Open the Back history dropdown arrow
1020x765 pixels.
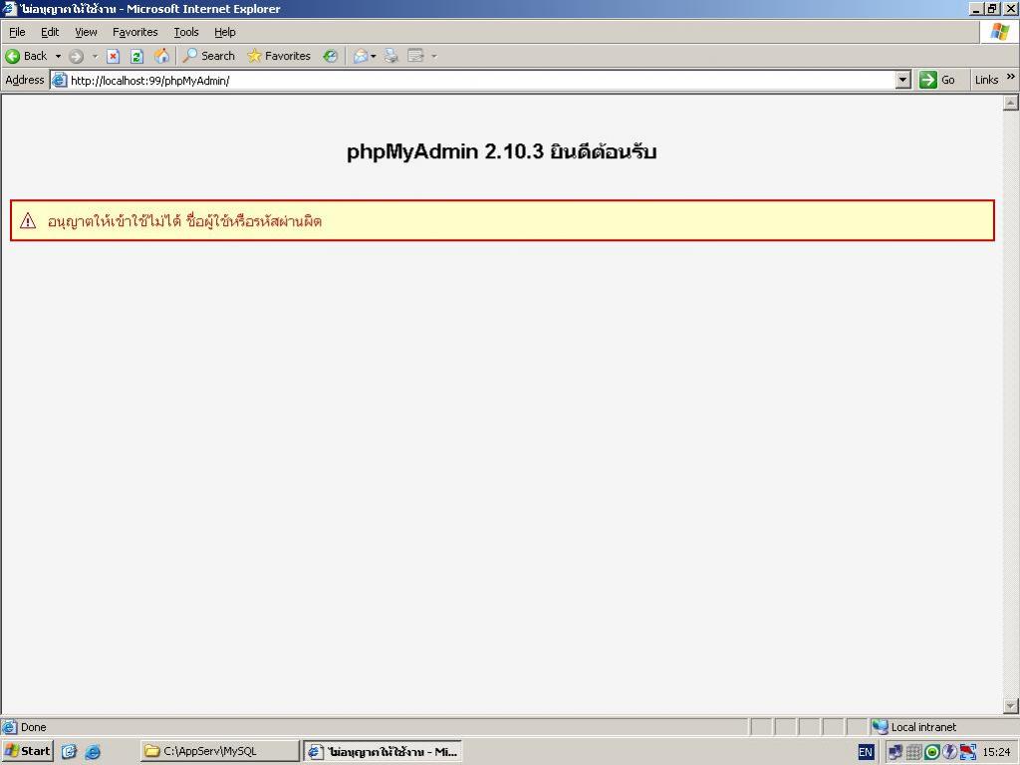[58, 56]
